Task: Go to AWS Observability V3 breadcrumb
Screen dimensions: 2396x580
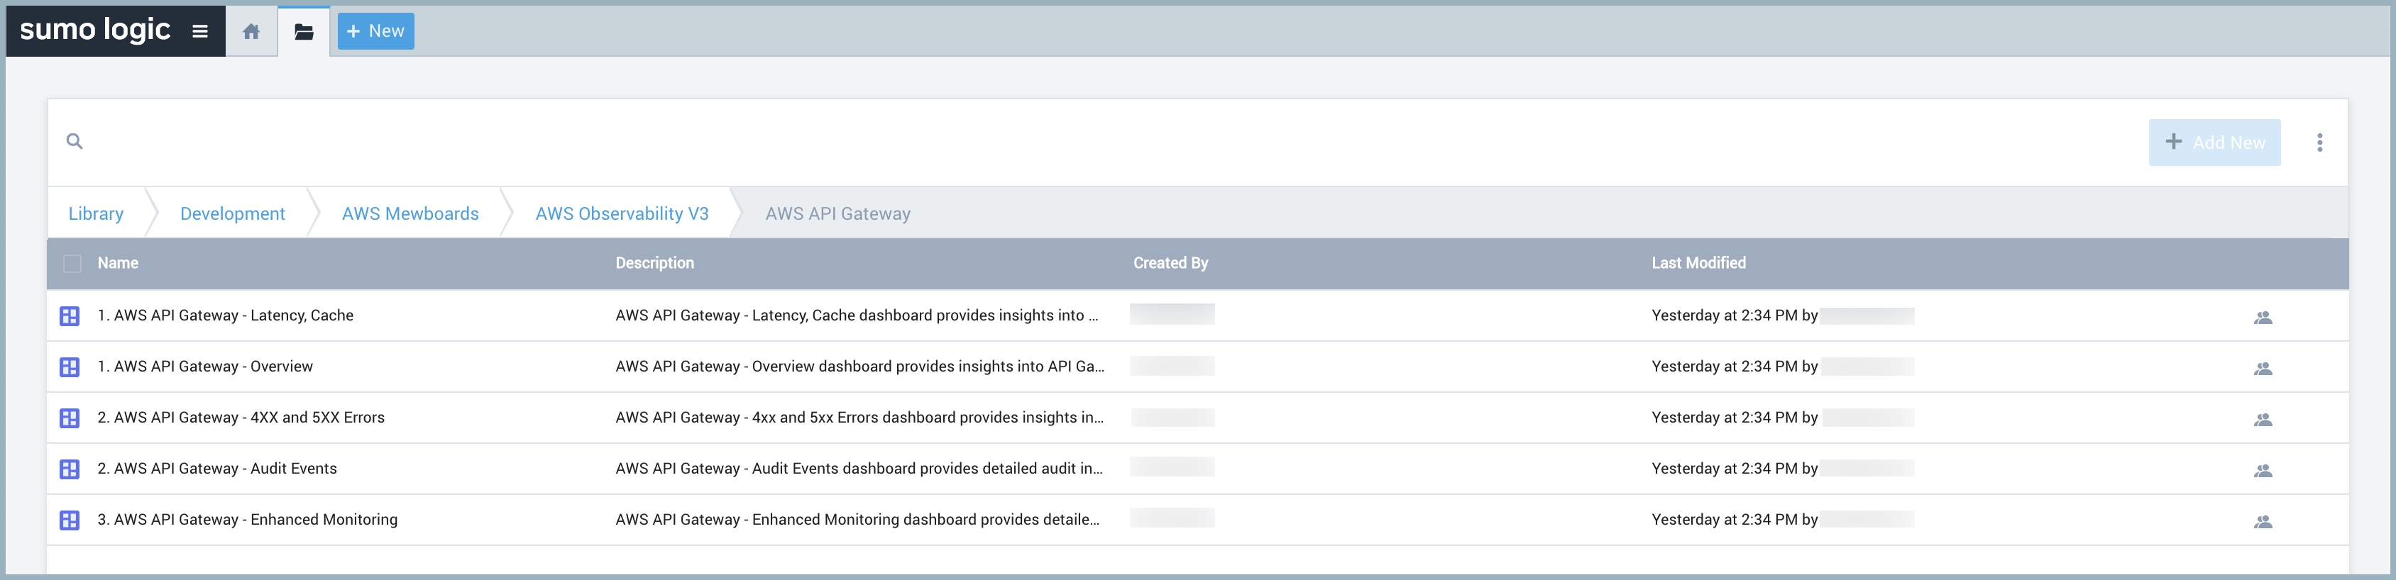Action: click(x=621, y=214)
